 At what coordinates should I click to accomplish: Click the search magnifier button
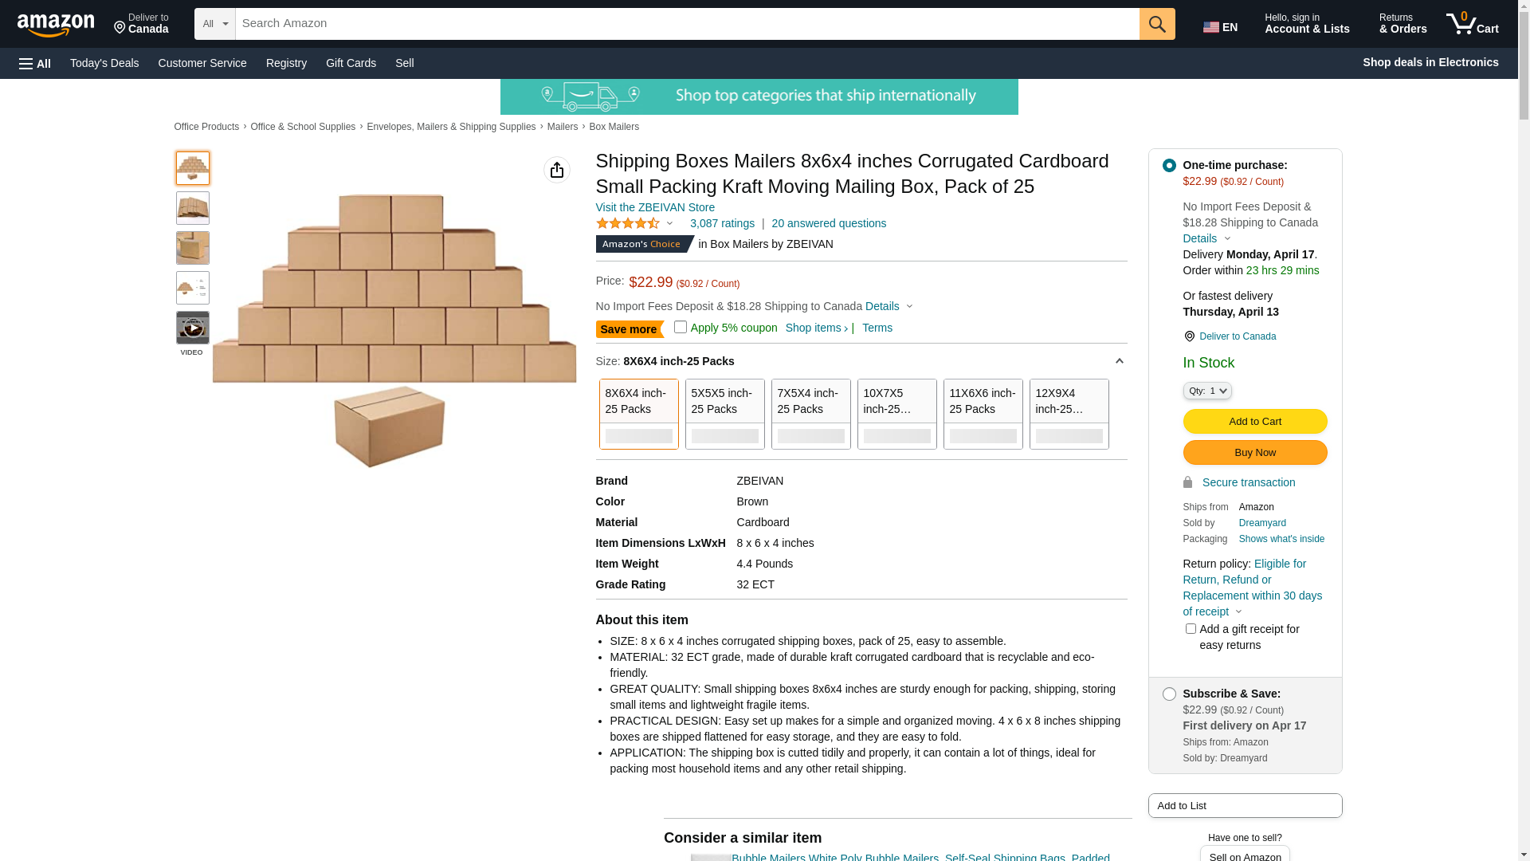[1157, 24]
